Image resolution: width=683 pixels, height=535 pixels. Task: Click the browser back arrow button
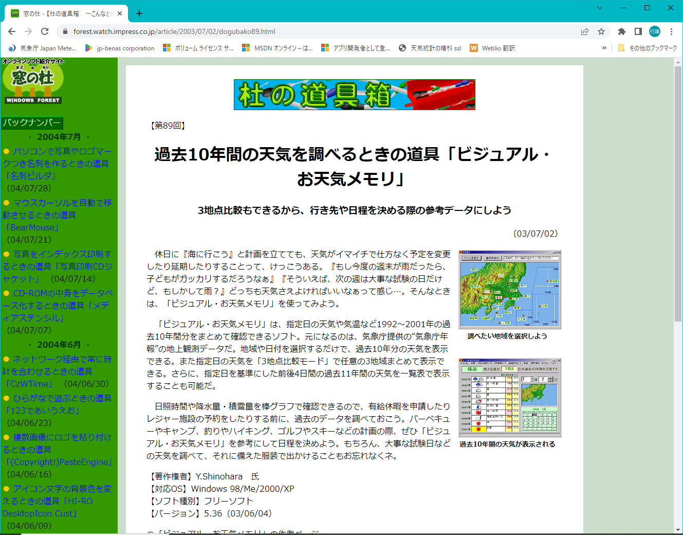pos(12,31)
